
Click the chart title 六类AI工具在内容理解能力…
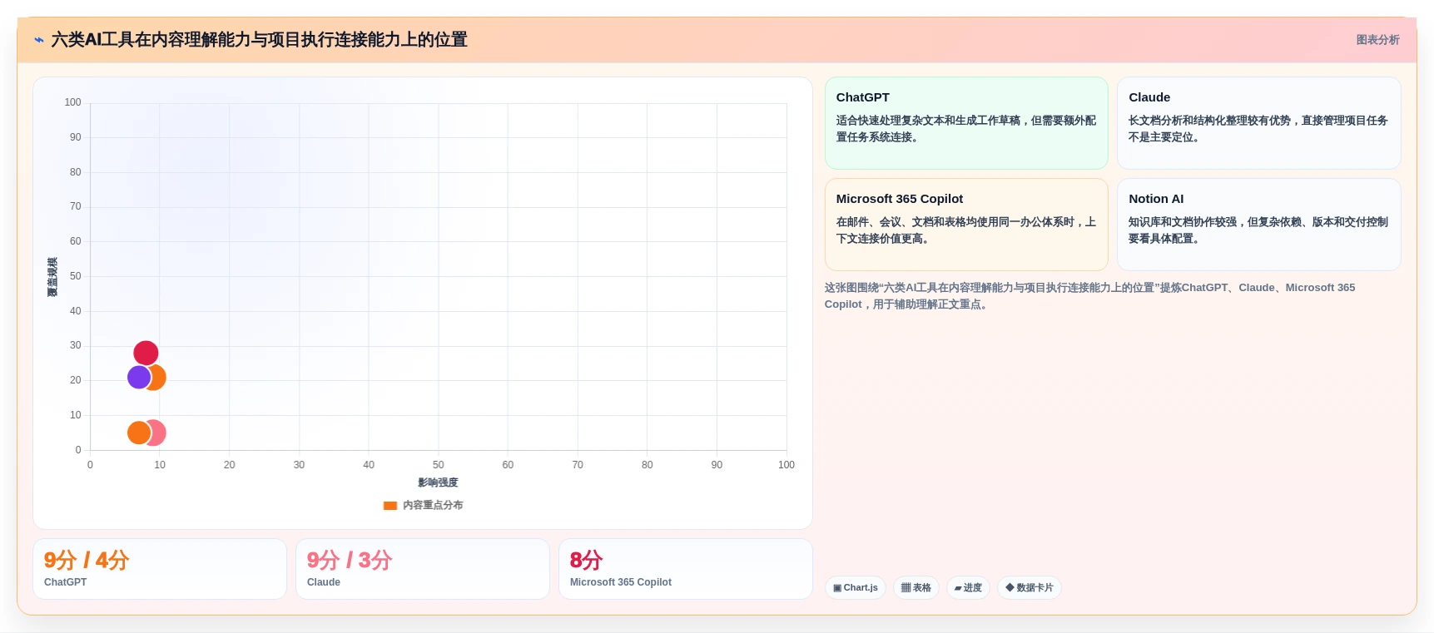coord(259,40)
